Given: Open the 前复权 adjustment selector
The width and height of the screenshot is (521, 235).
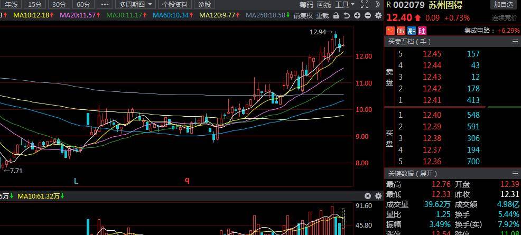Looking at the screenshot, I should click(303, 15).
